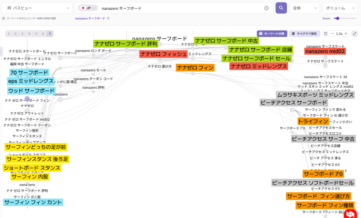Click the fit-to-screen icon beside zoom controls
This screenshot has height=218, width=361.
click(326, 34)
